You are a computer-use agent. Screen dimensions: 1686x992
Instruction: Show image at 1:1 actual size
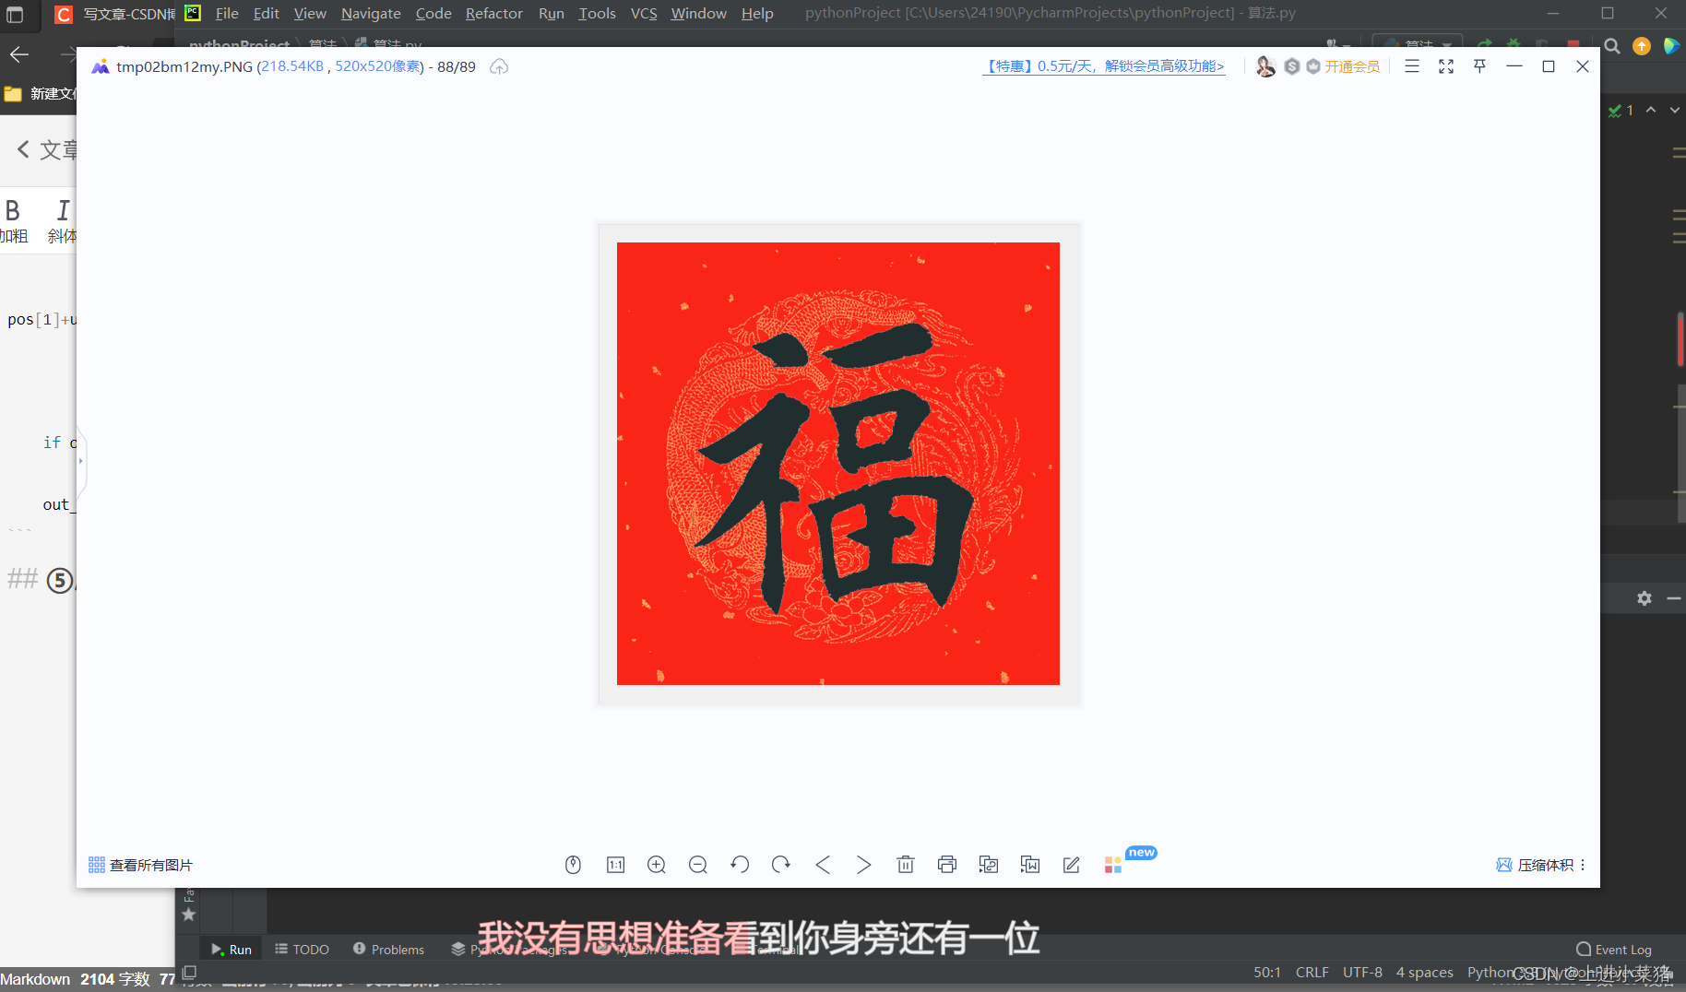point(615,865)
